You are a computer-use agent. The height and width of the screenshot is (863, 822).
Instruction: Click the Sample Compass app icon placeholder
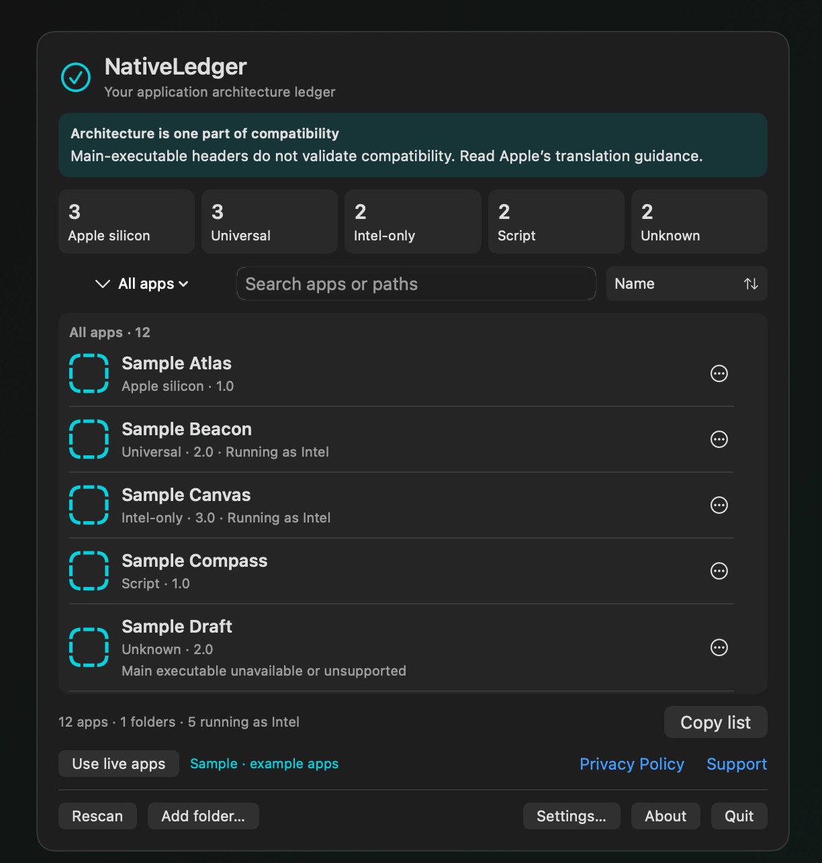point(89,571)
